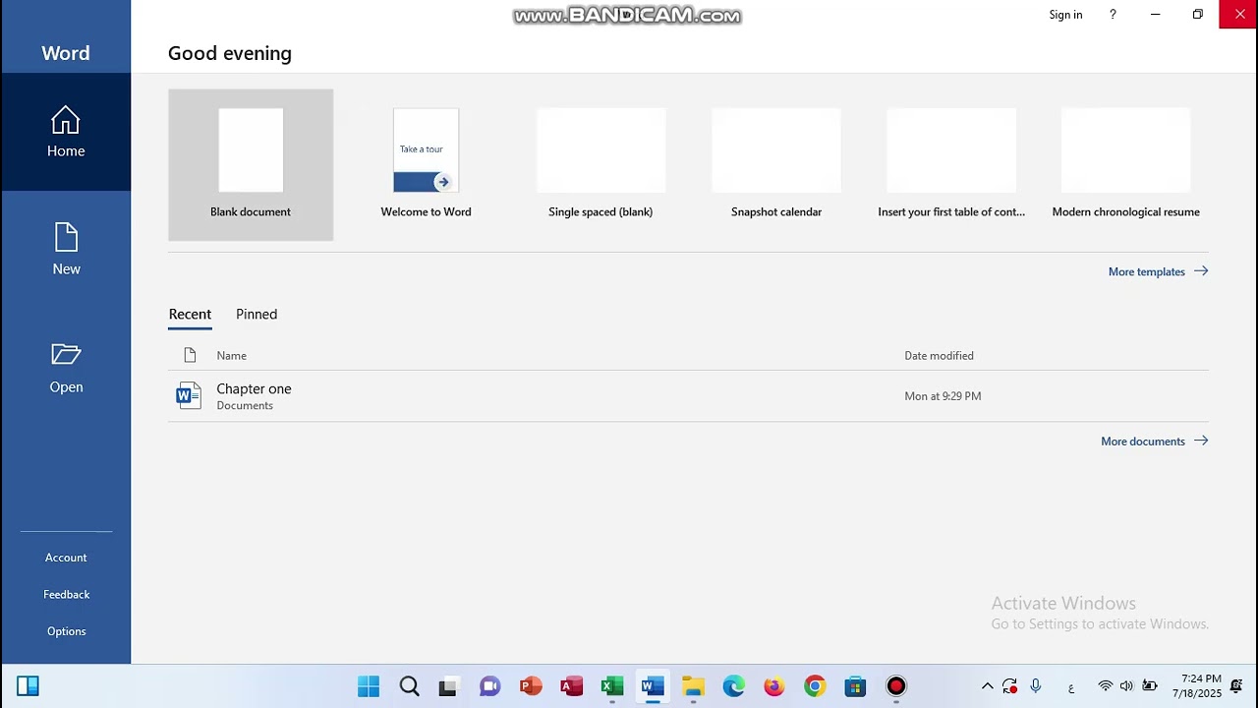Open Task View on the taskbar
Viewport: 1258px width, 708px height.
point(448,686)
